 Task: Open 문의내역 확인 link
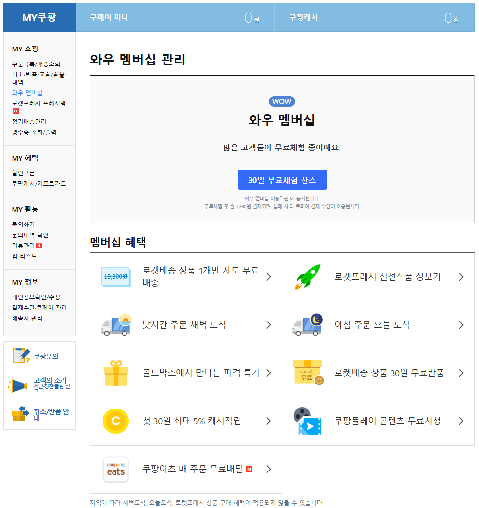[x=30, y=235]
